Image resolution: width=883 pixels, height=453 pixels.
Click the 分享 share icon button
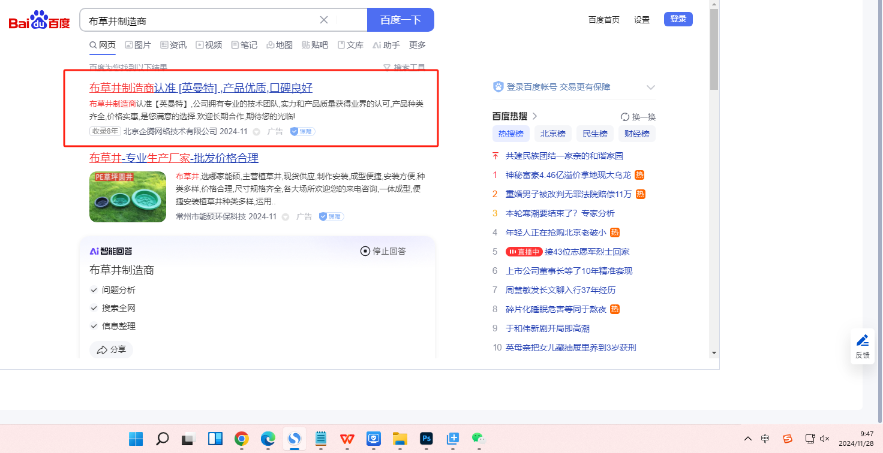point(111,350)
